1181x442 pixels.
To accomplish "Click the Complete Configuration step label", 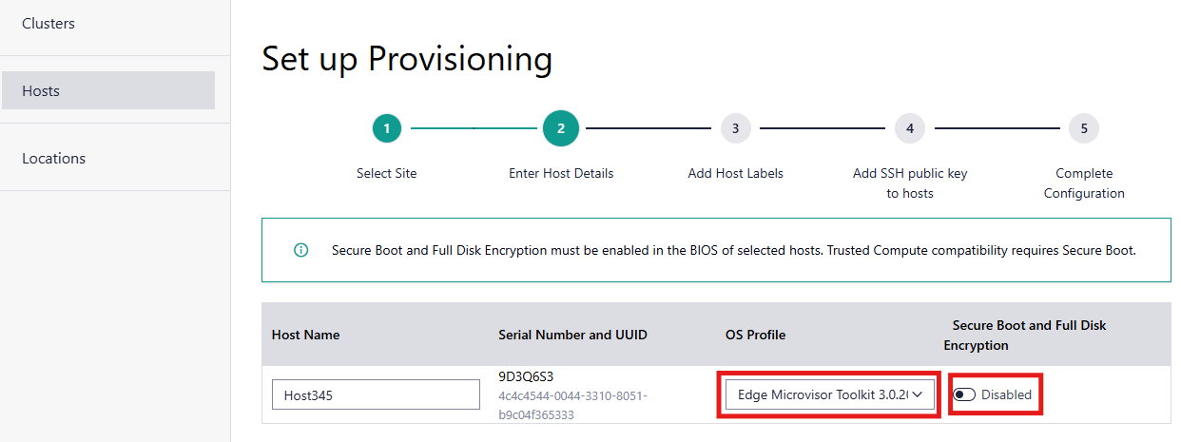I will 1084,183.
